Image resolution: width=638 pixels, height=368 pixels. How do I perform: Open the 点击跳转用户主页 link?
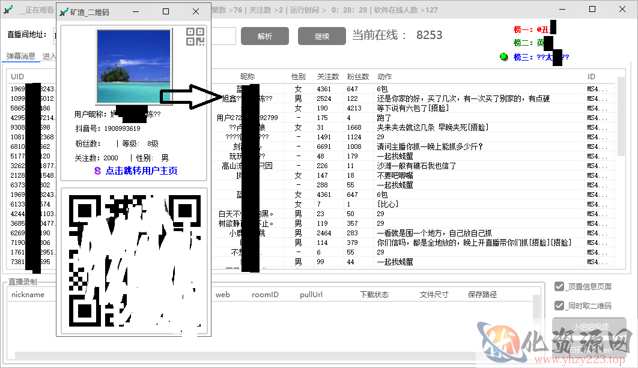(142, 170)
